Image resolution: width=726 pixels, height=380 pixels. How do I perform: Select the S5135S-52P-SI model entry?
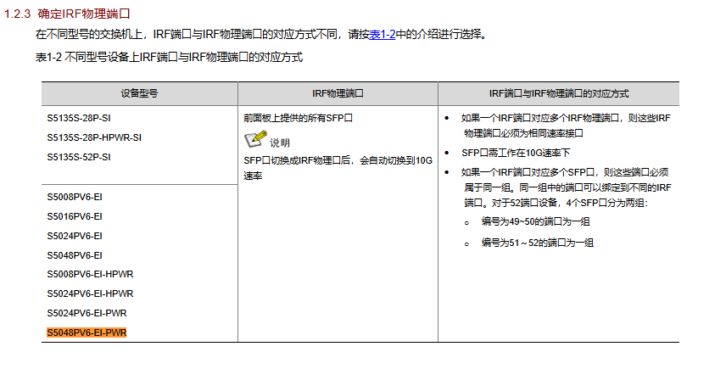click(x=79, y=157)
